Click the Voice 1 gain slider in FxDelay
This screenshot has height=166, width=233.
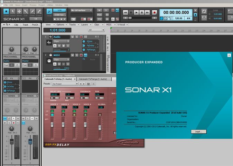(53, 124)
